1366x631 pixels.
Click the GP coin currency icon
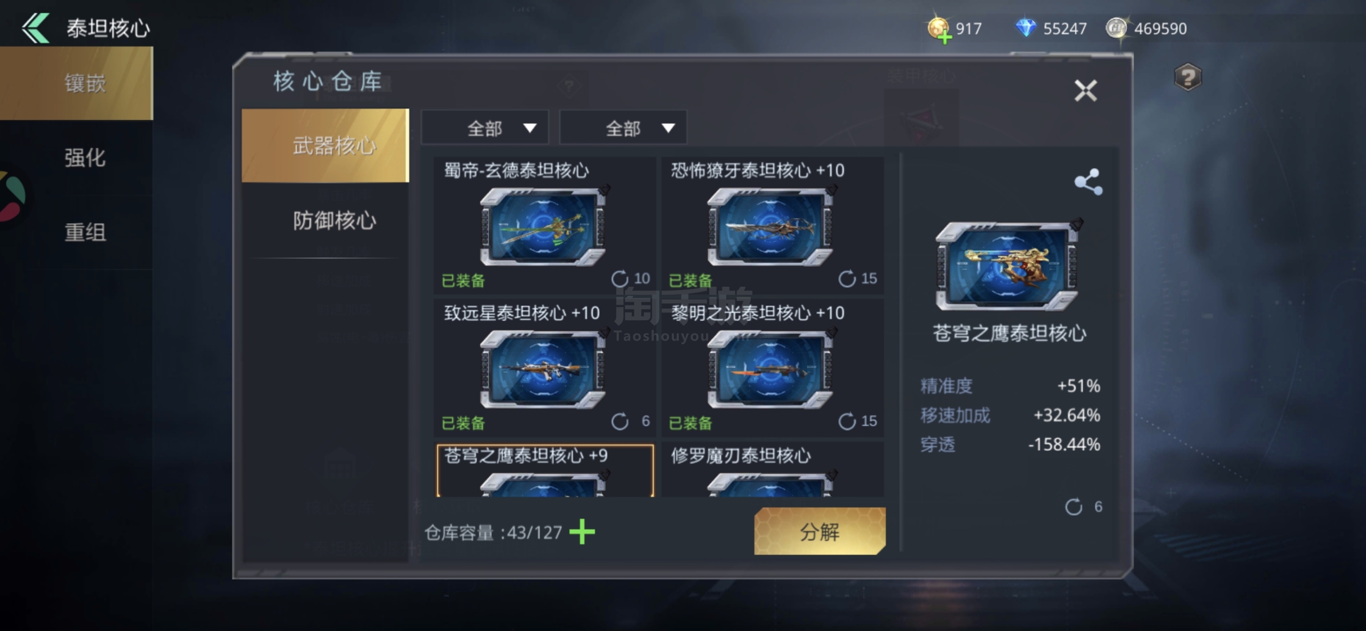point(1116,28)
